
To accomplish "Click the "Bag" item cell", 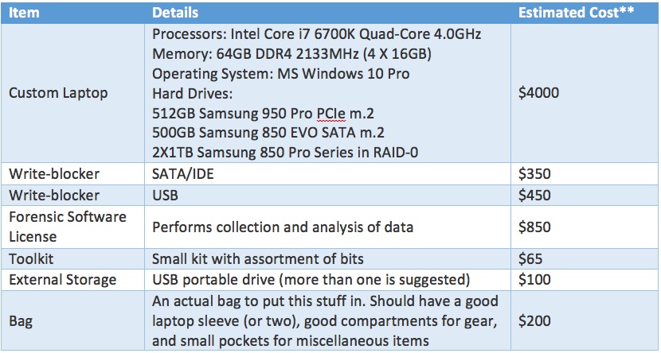I will (x=21, y=321).
